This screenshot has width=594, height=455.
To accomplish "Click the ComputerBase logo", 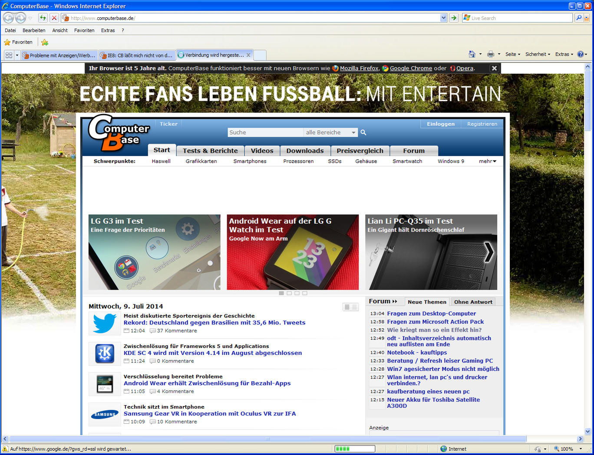I will tap(119, 133).
